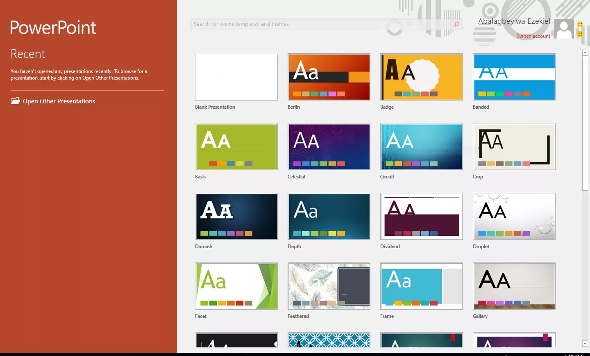Click the vertical scrollbar thumb
The height and width of the screenshot is (356, 590).
click(x=585, y=123)
